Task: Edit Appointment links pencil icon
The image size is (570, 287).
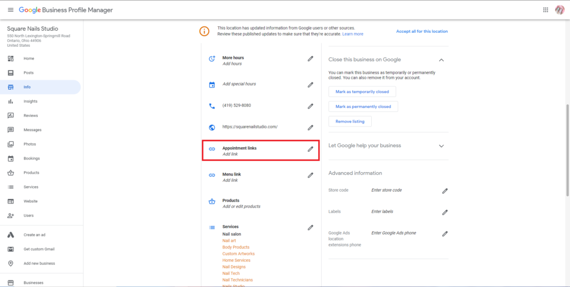Action: pos(310,149)
